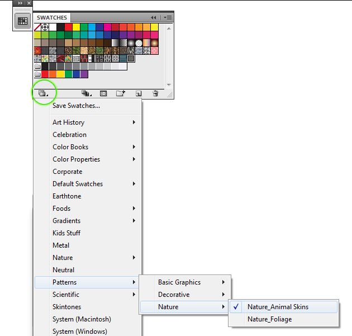Expand the Art History submenu
The image size is (352, 336).
[88, 122]
